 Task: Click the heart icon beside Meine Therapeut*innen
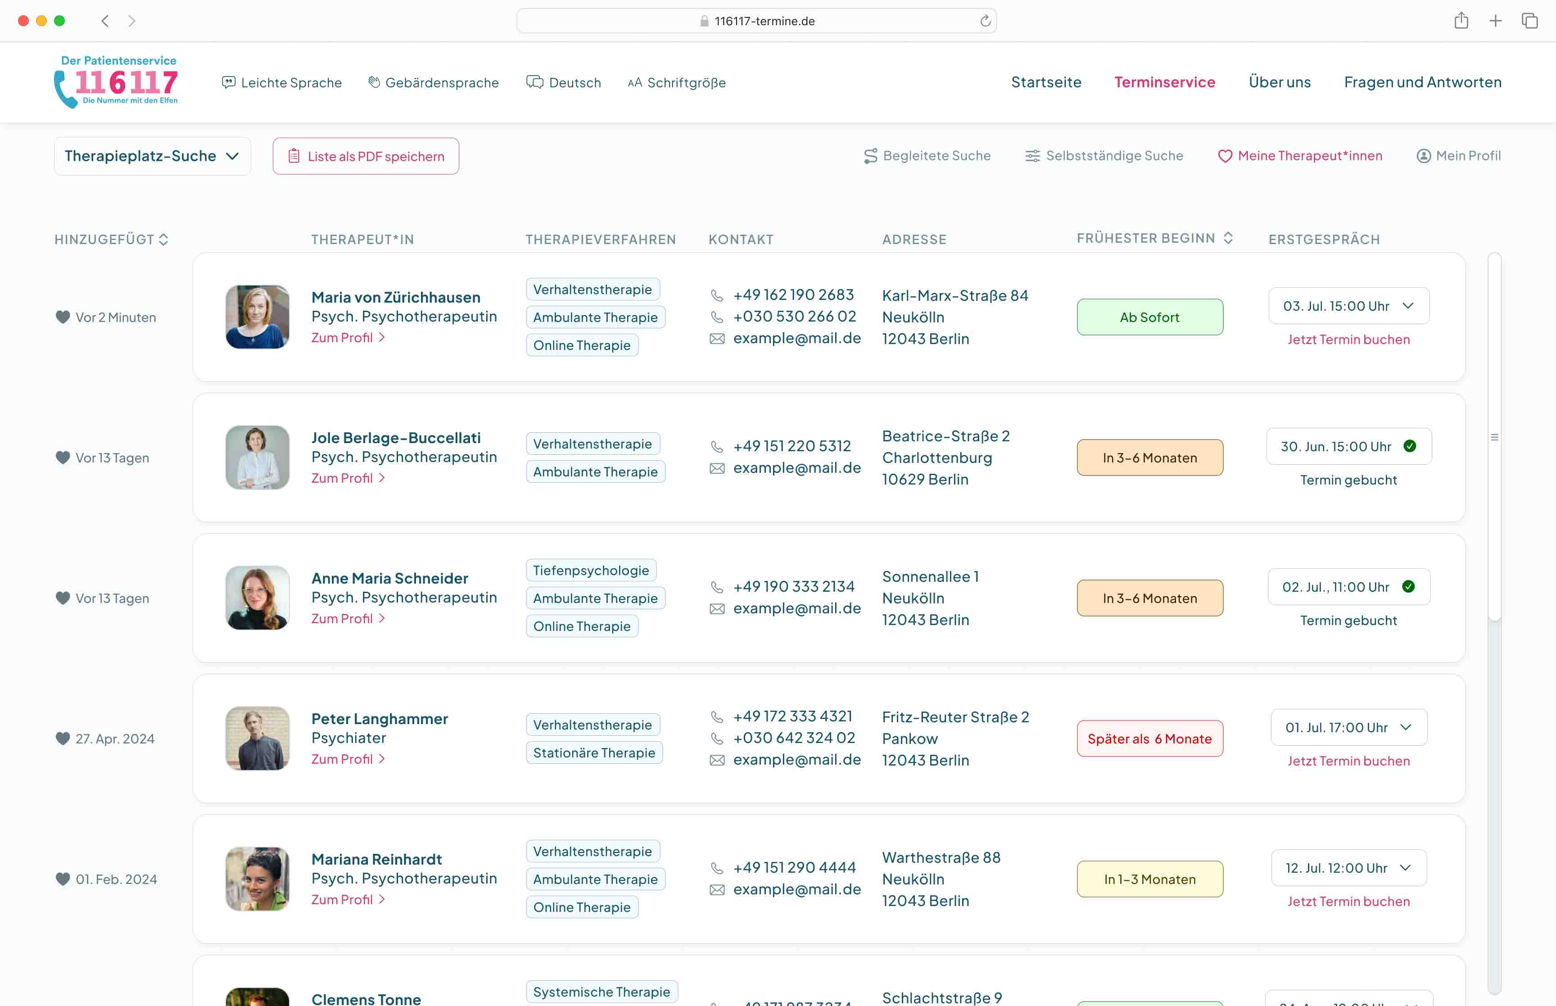tap(1225, 156)
